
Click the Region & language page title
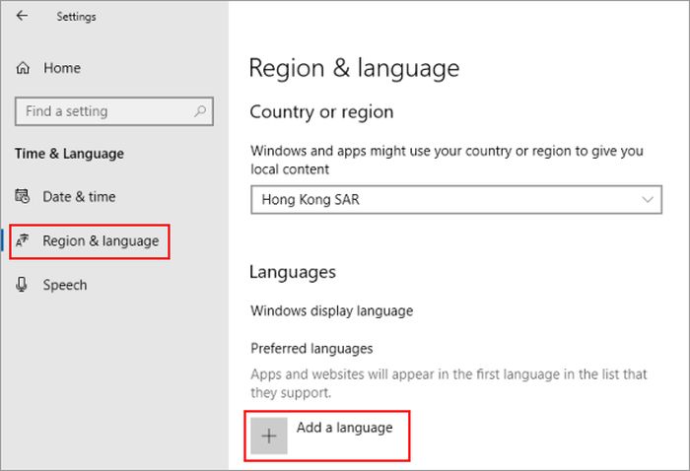(x=354, y=68)
